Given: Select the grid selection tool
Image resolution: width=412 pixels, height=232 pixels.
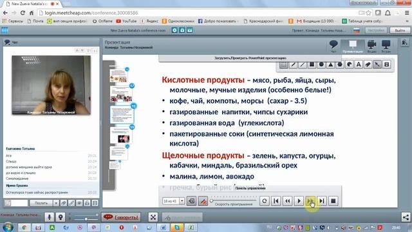Looking at the screenshot, I should [x=283, y=64].
